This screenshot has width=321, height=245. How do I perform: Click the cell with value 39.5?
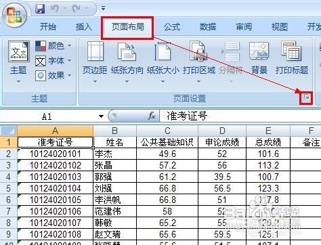point(222,177)
